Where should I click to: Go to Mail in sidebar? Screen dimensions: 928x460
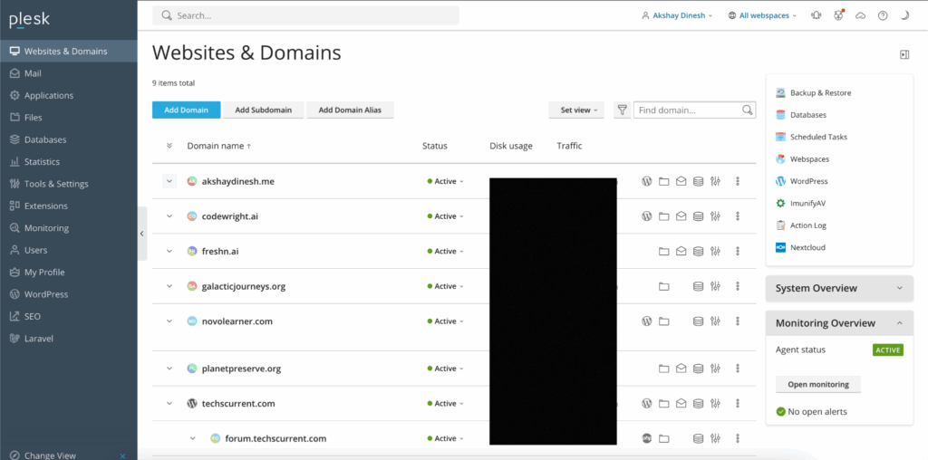(x=69, y=73)
